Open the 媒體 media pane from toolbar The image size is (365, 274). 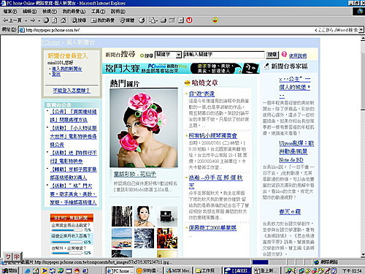127,20
